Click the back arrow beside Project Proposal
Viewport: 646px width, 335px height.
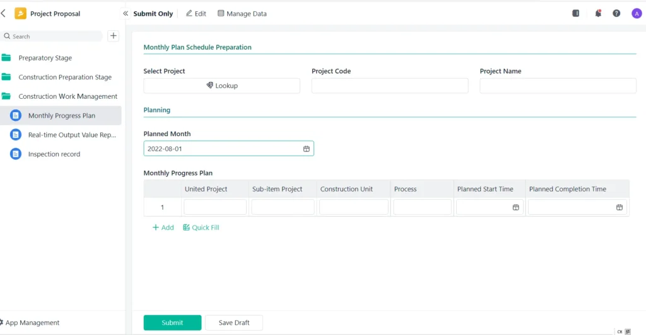tap(4, 13)
